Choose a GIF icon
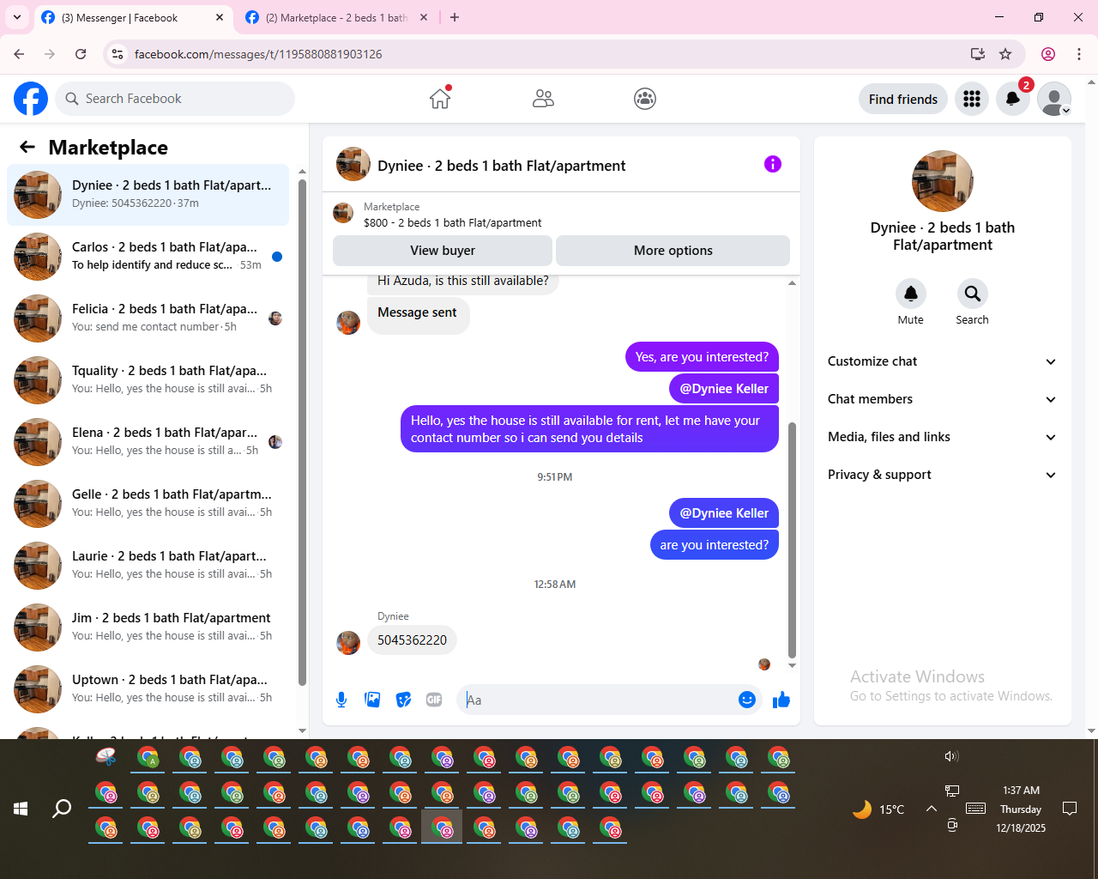This screenshot has width=1098, height=879. point(434,700)
